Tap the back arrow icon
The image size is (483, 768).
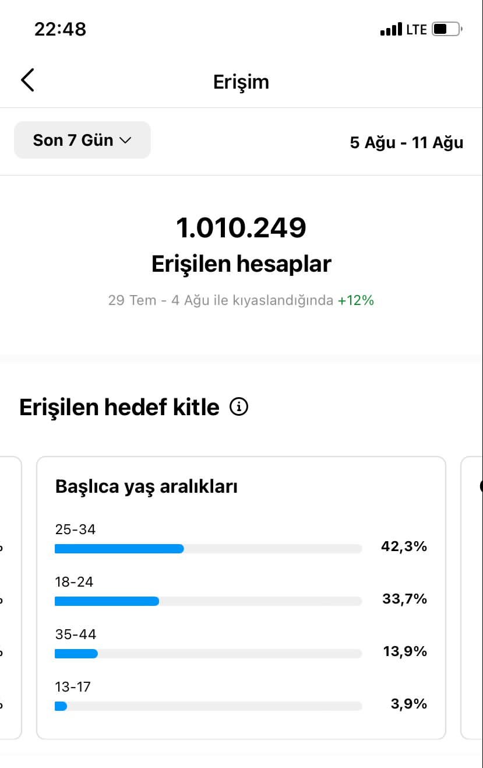pyautogui.click(x=27, y=80)
